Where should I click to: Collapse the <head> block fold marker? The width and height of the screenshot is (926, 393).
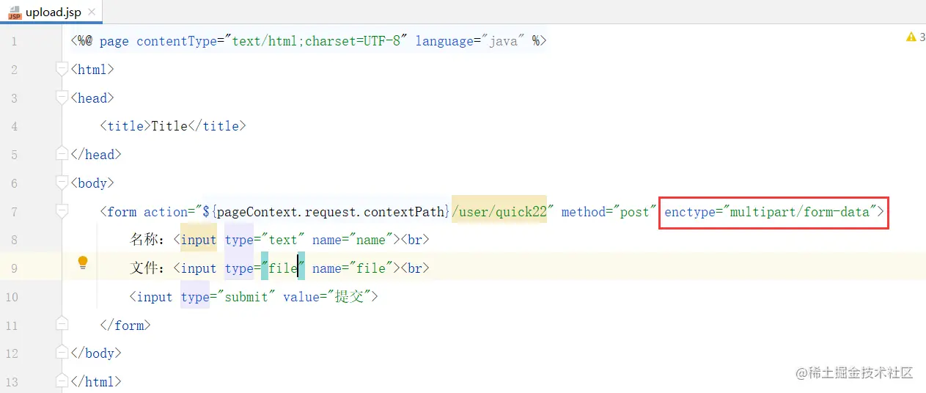coord(62,98)
